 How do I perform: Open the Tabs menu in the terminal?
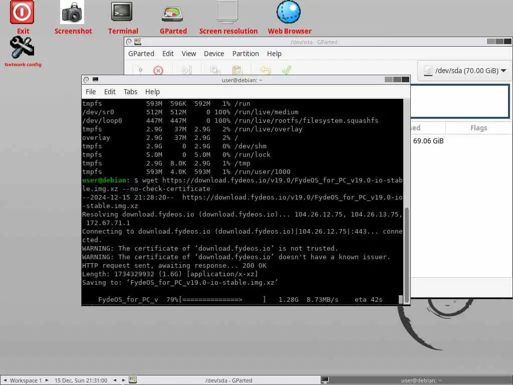[x=130, y=92]
